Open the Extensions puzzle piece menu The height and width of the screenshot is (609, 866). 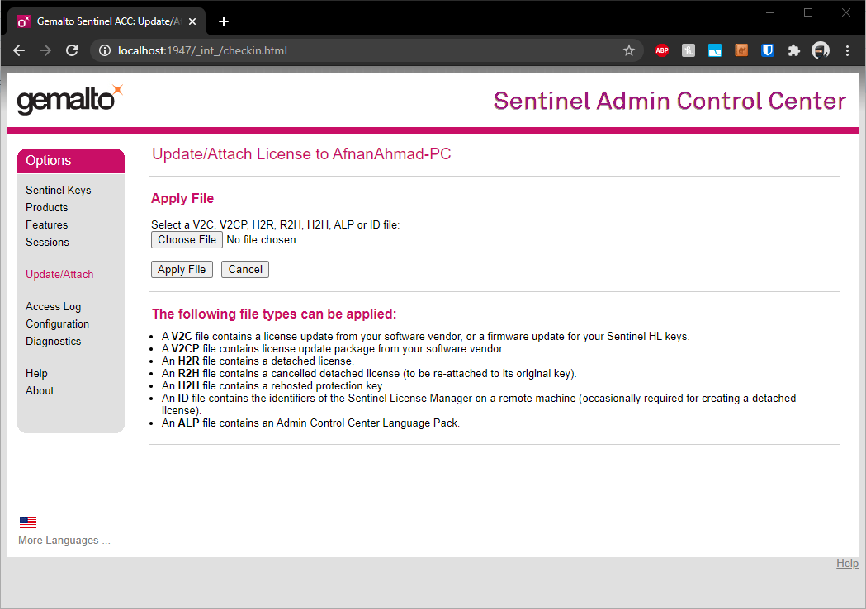(x=793, y=50)
